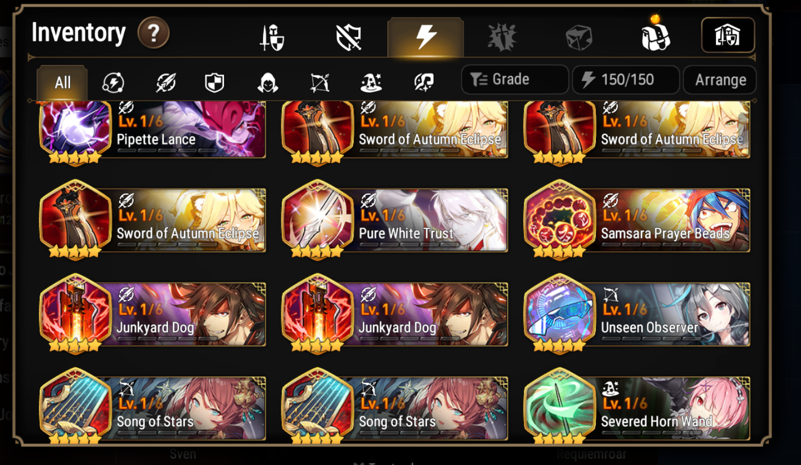Filter artifacts by Ranger bow class
The height and width of the screenshot is (465, 801).
click(x=320, y=82)
